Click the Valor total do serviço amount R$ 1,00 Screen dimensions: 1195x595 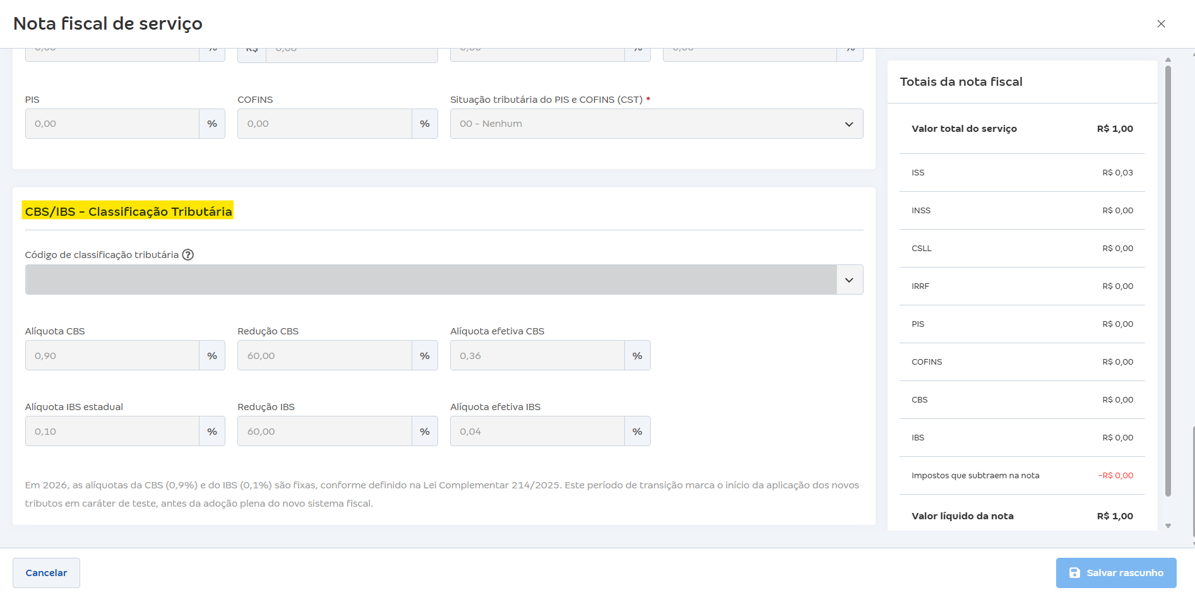tap(1115, 129)
